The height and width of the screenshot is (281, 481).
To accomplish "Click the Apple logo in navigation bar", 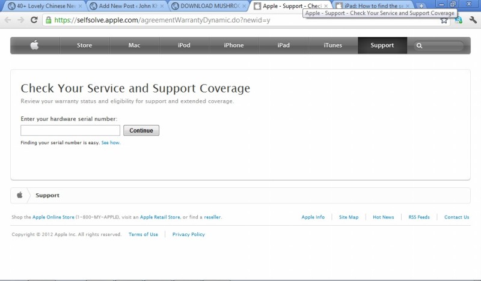I will pyautogui.click(x=35, y=45).
